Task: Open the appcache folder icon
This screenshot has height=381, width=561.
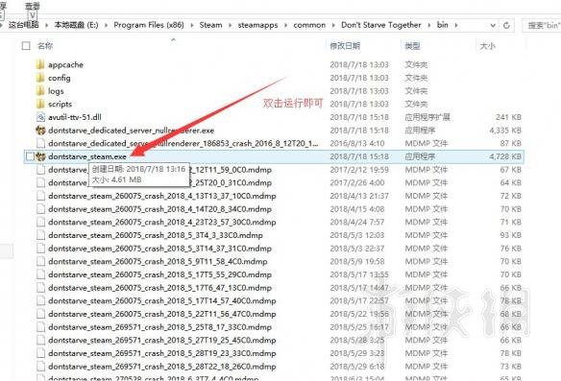Action: click(x=40, y=64)
